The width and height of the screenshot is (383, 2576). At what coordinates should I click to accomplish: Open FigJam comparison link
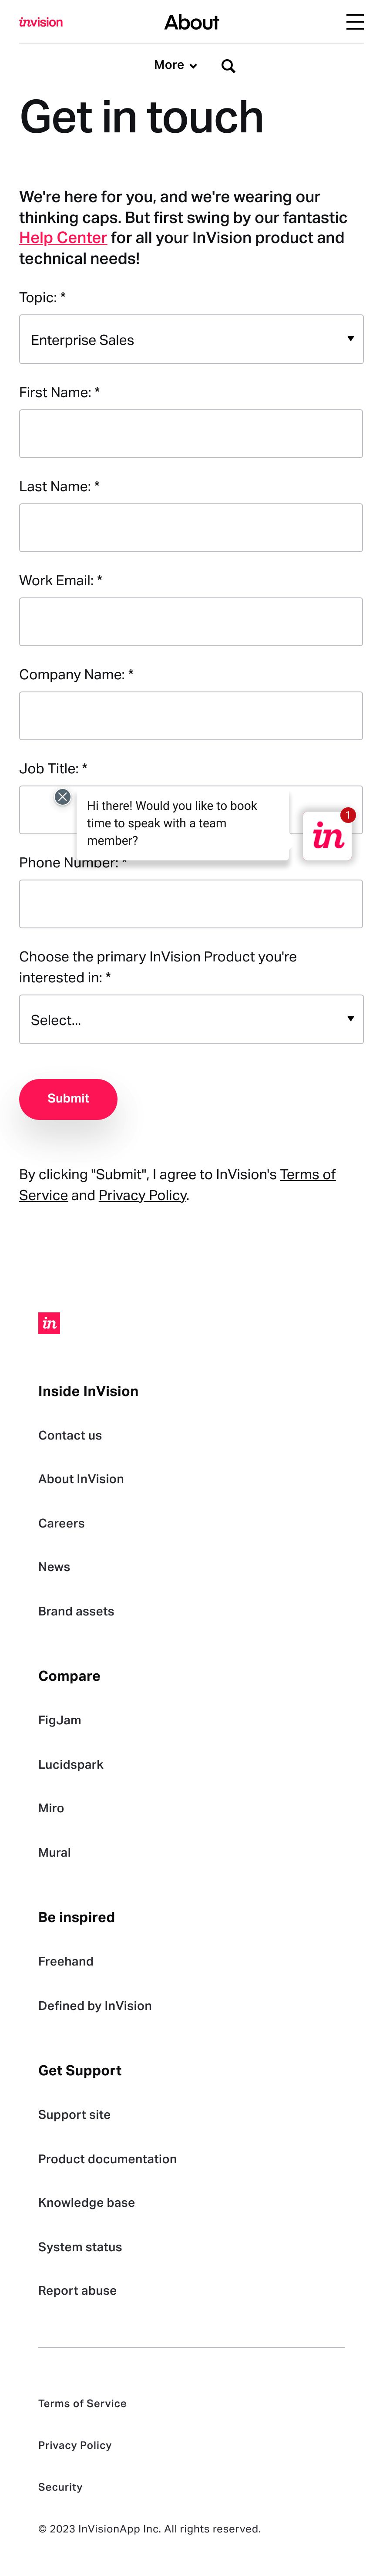[60, 1720]
